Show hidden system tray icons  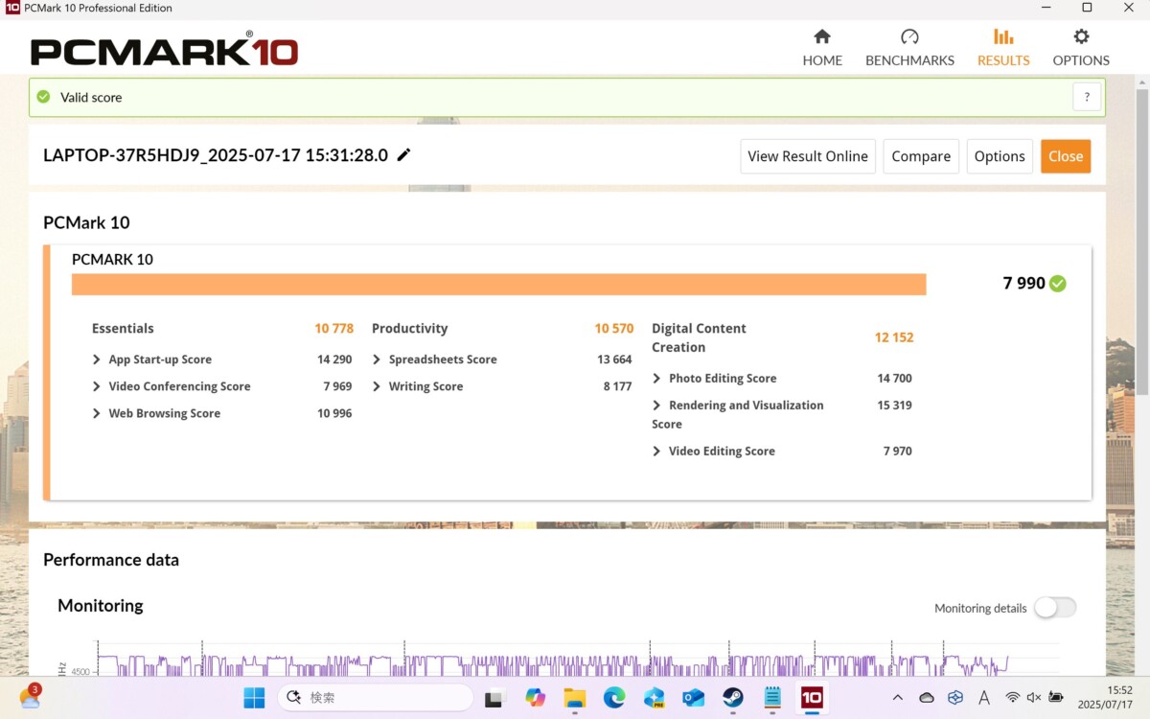pyautogui.click(x=897, y=698)
